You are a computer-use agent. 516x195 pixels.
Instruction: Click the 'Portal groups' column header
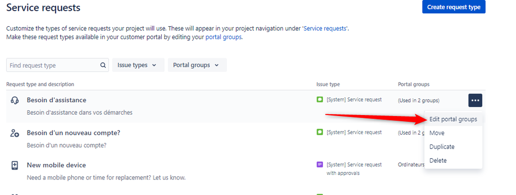[414, 84]
